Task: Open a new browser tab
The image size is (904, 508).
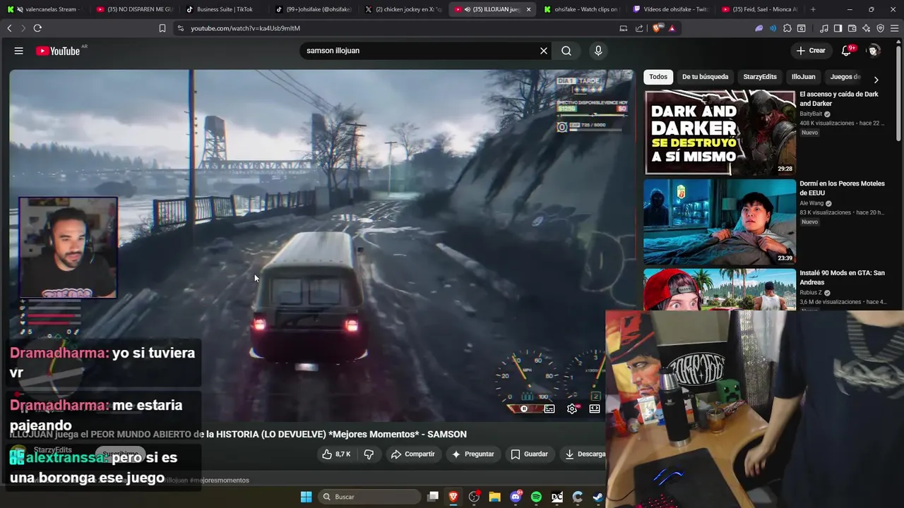Action: point(813,9)
